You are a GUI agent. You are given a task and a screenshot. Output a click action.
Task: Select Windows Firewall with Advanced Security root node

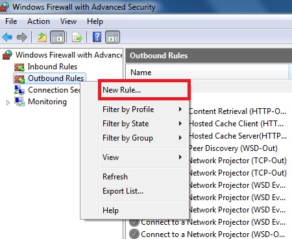(x=69, y=55)
